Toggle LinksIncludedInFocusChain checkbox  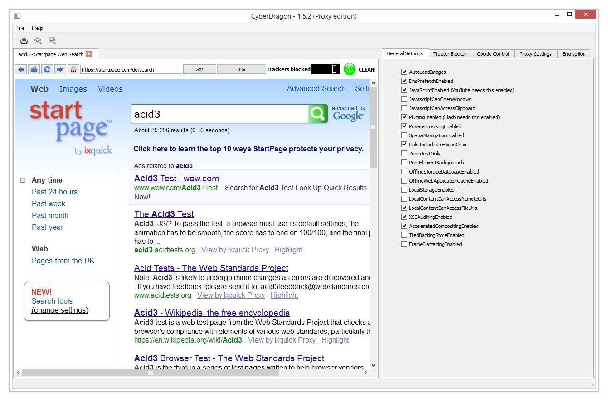point(404,145)
